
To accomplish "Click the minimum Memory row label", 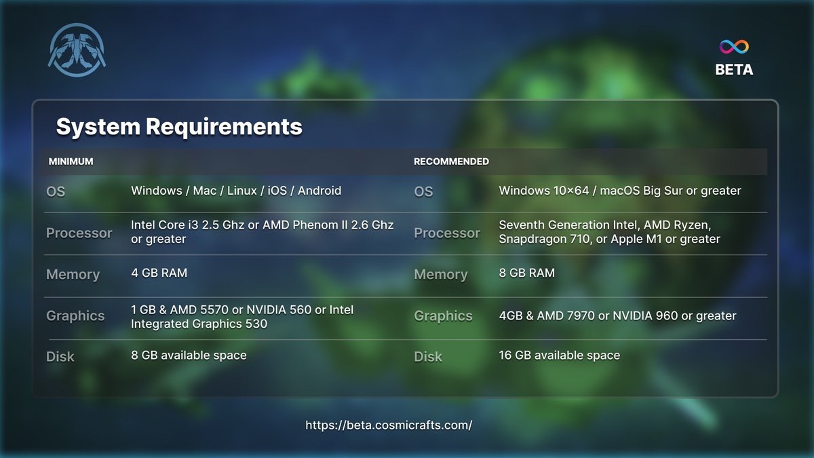I will point(73,275).
